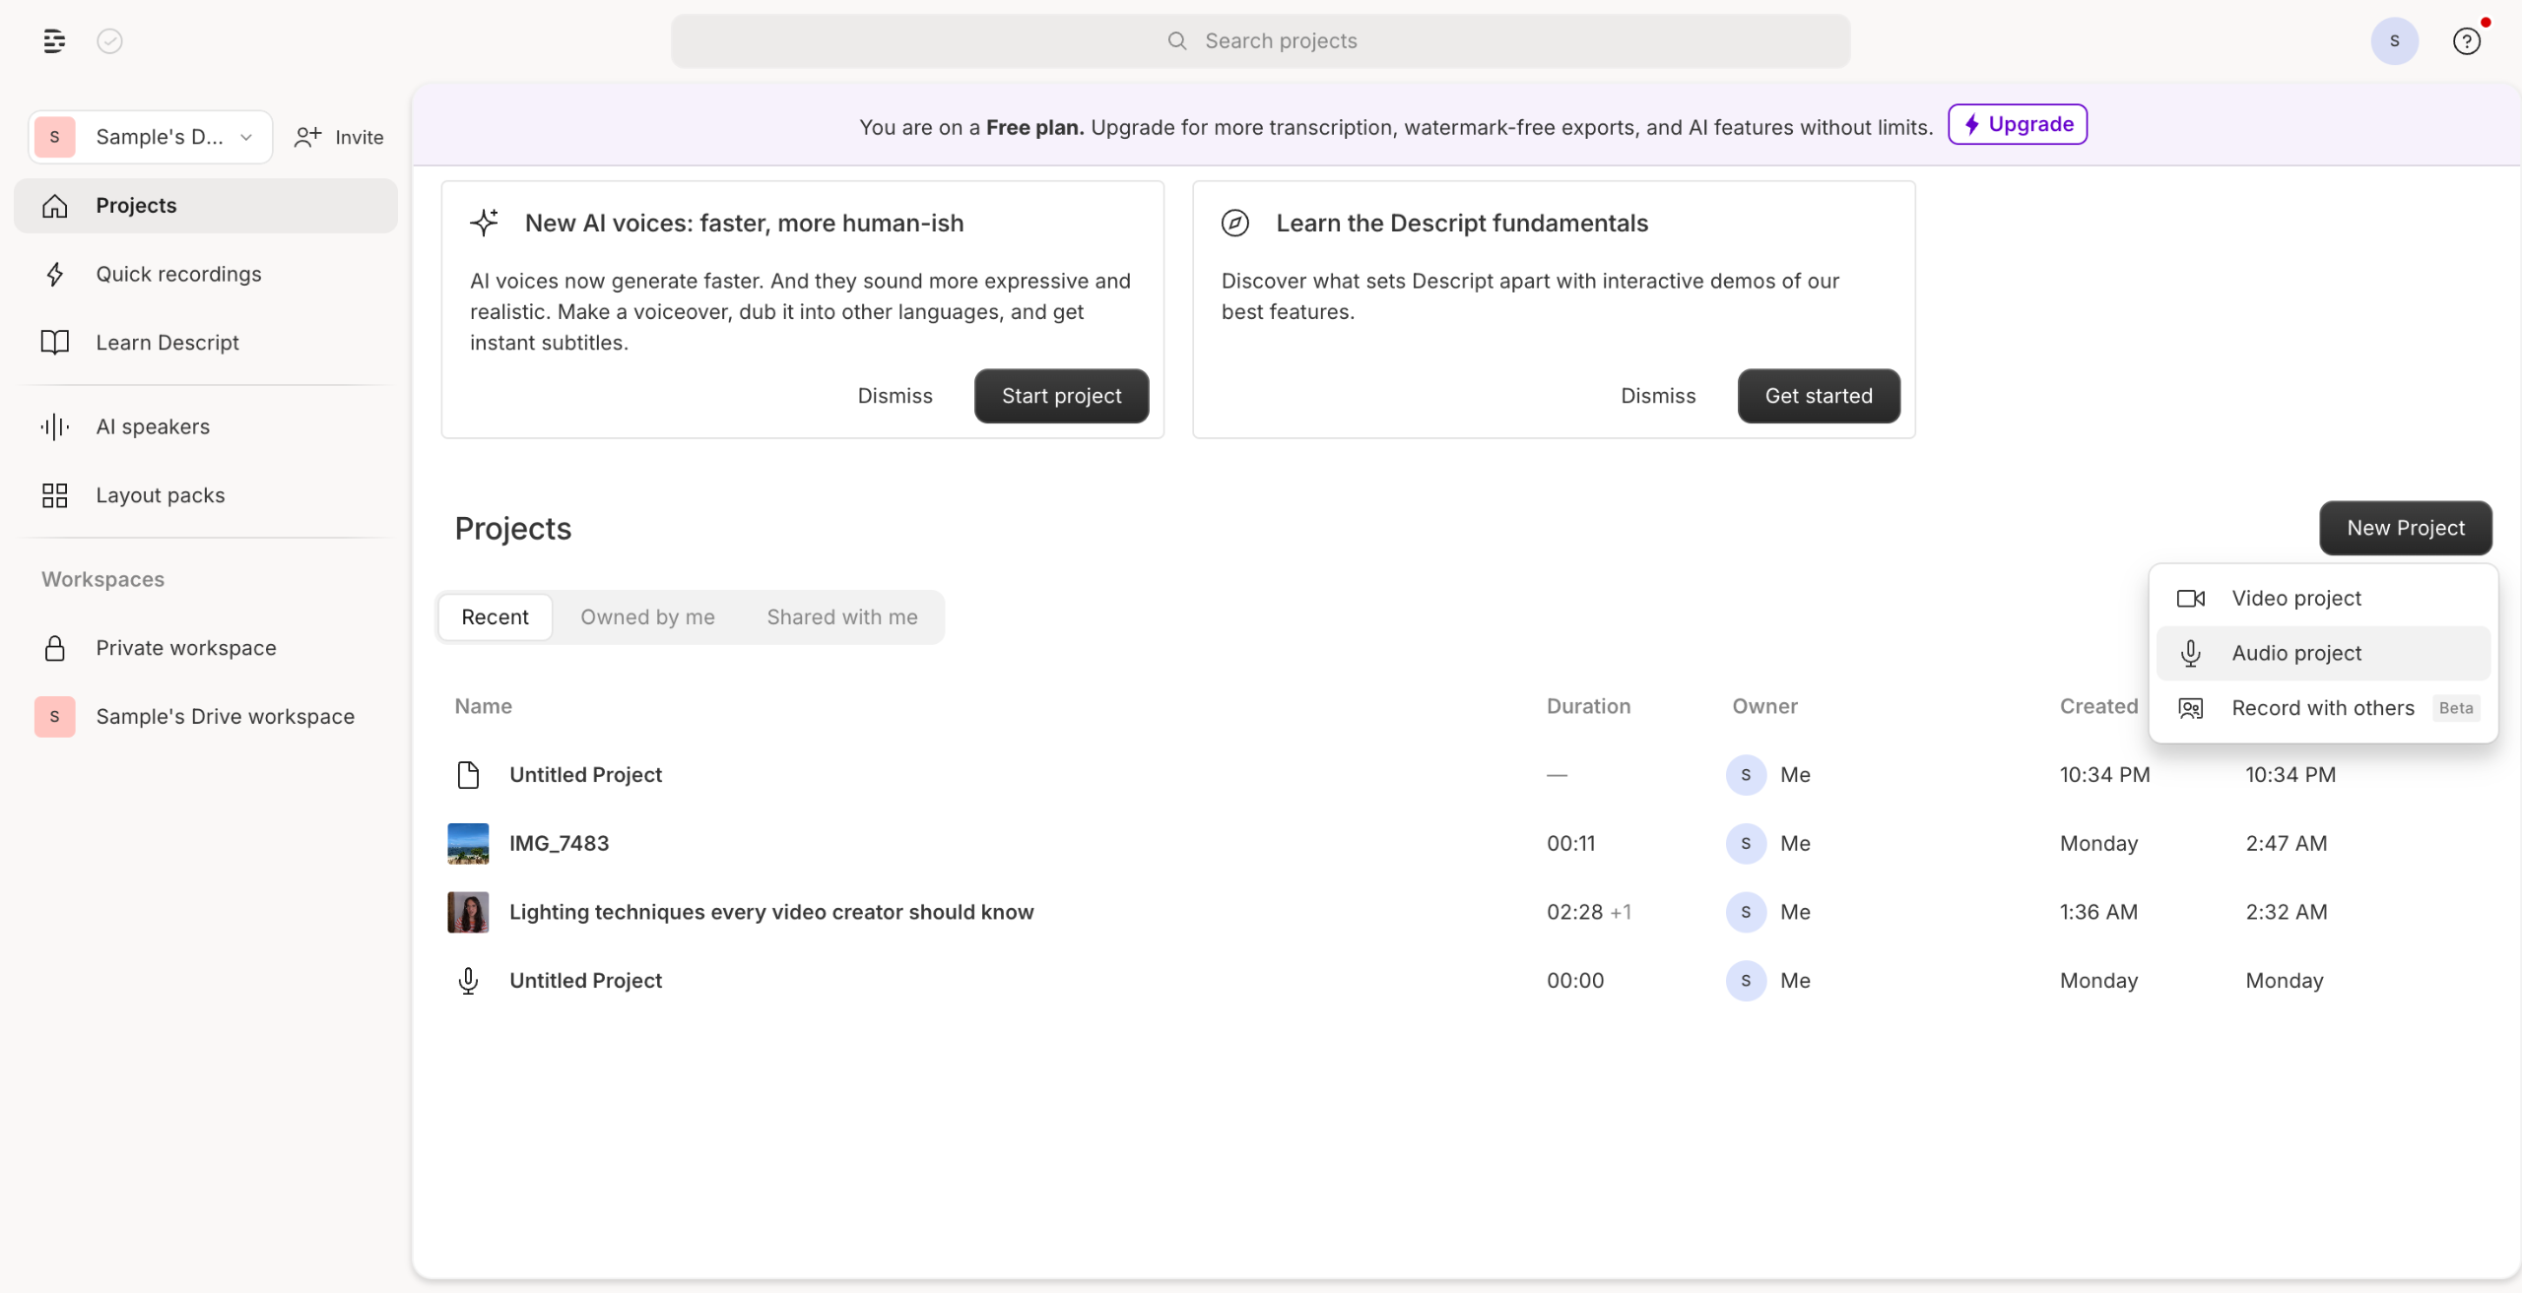The height and width of the screenshot is (1293, 2522).
Task: Switch to the Recent tab
Action: 495,617
